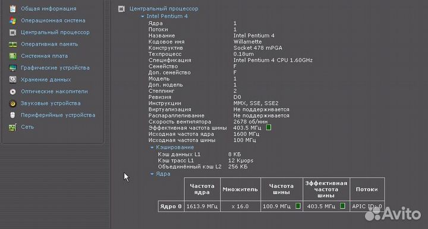Go to Звуковые устройства section
Viewport: 428px width, 229px height.
tap(51, 103)
